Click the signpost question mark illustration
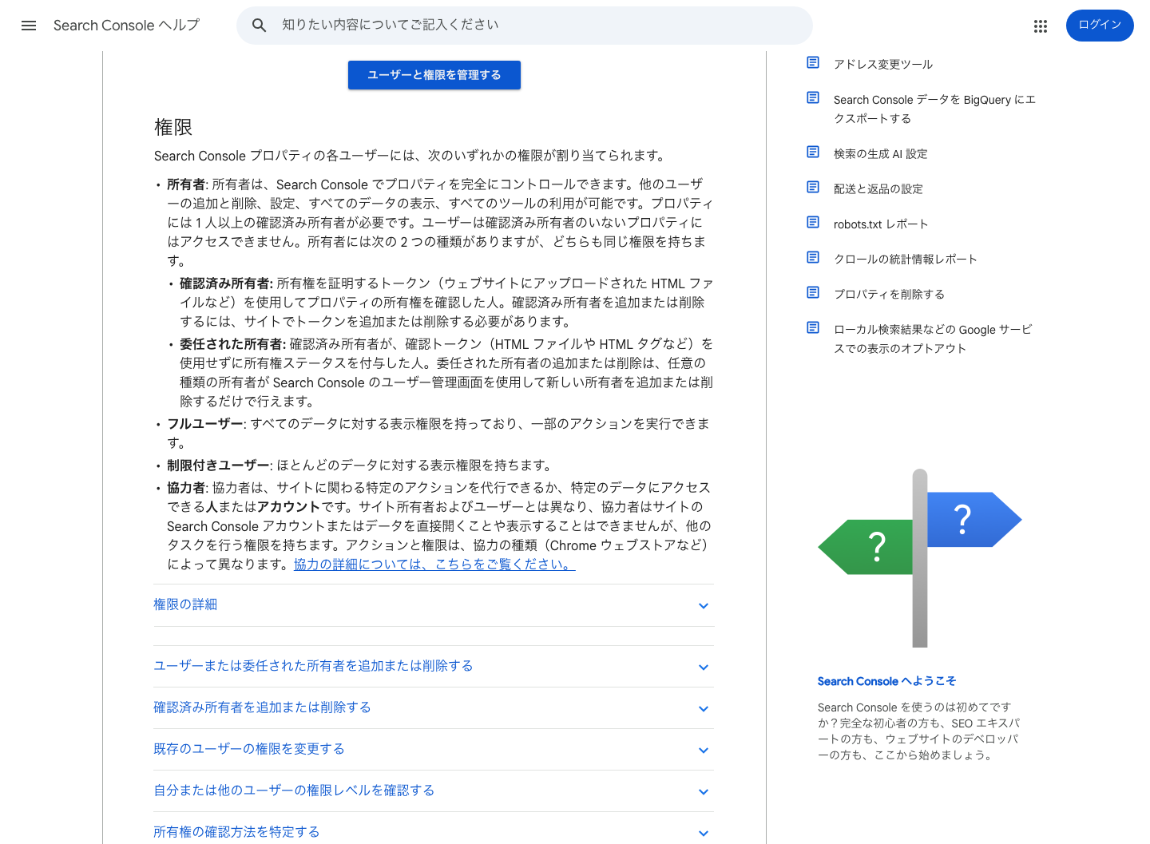This screenshot has width=1150, height=844. click(x=920, y=557)
